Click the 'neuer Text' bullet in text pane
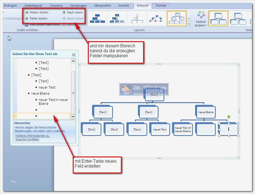 47,88
